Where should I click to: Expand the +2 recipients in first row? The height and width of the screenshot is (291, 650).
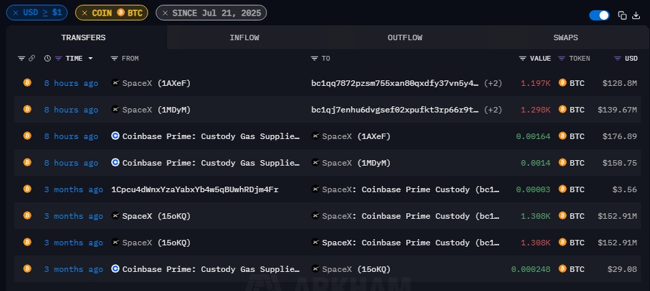pos(493,83)
